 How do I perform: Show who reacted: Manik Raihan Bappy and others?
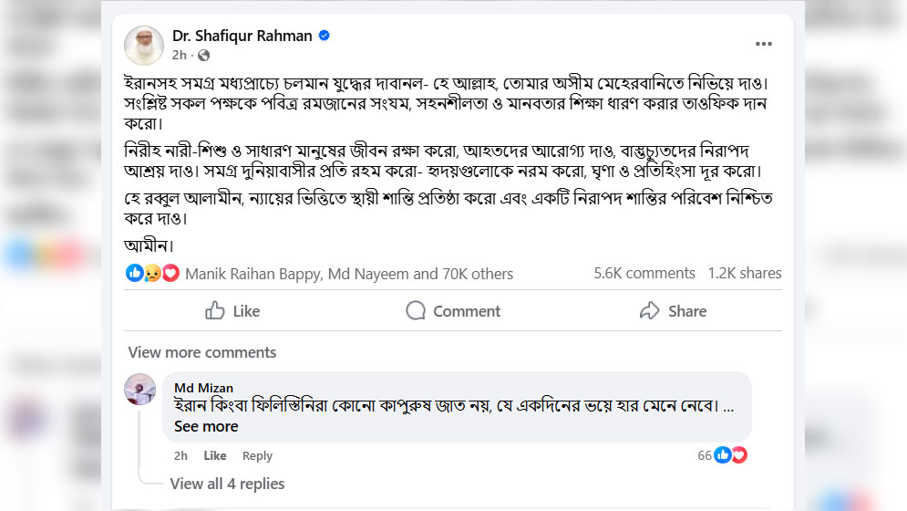[x=349, y=274]
